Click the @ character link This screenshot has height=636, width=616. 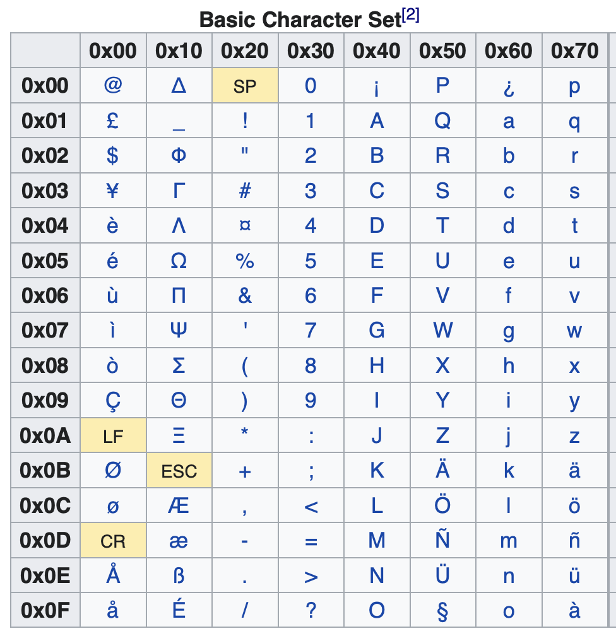click(113, 86)
